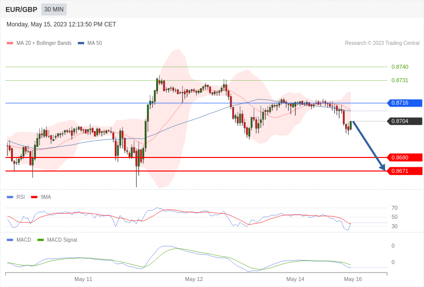424x287 pixels.
Task: Click the RSI 30 level label
Action: (x=395, y=226)
